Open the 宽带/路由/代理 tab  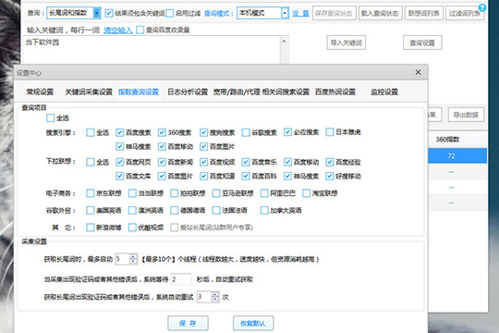click(x=237, y=92)
